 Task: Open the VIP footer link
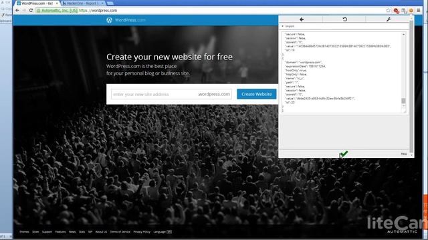pyautogui.click(x=90, y=232)
